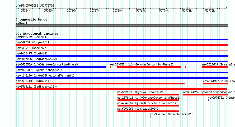Open the esv2661907 variant label
The height and width of the screenshot is (127, 235).
point(219,81)
